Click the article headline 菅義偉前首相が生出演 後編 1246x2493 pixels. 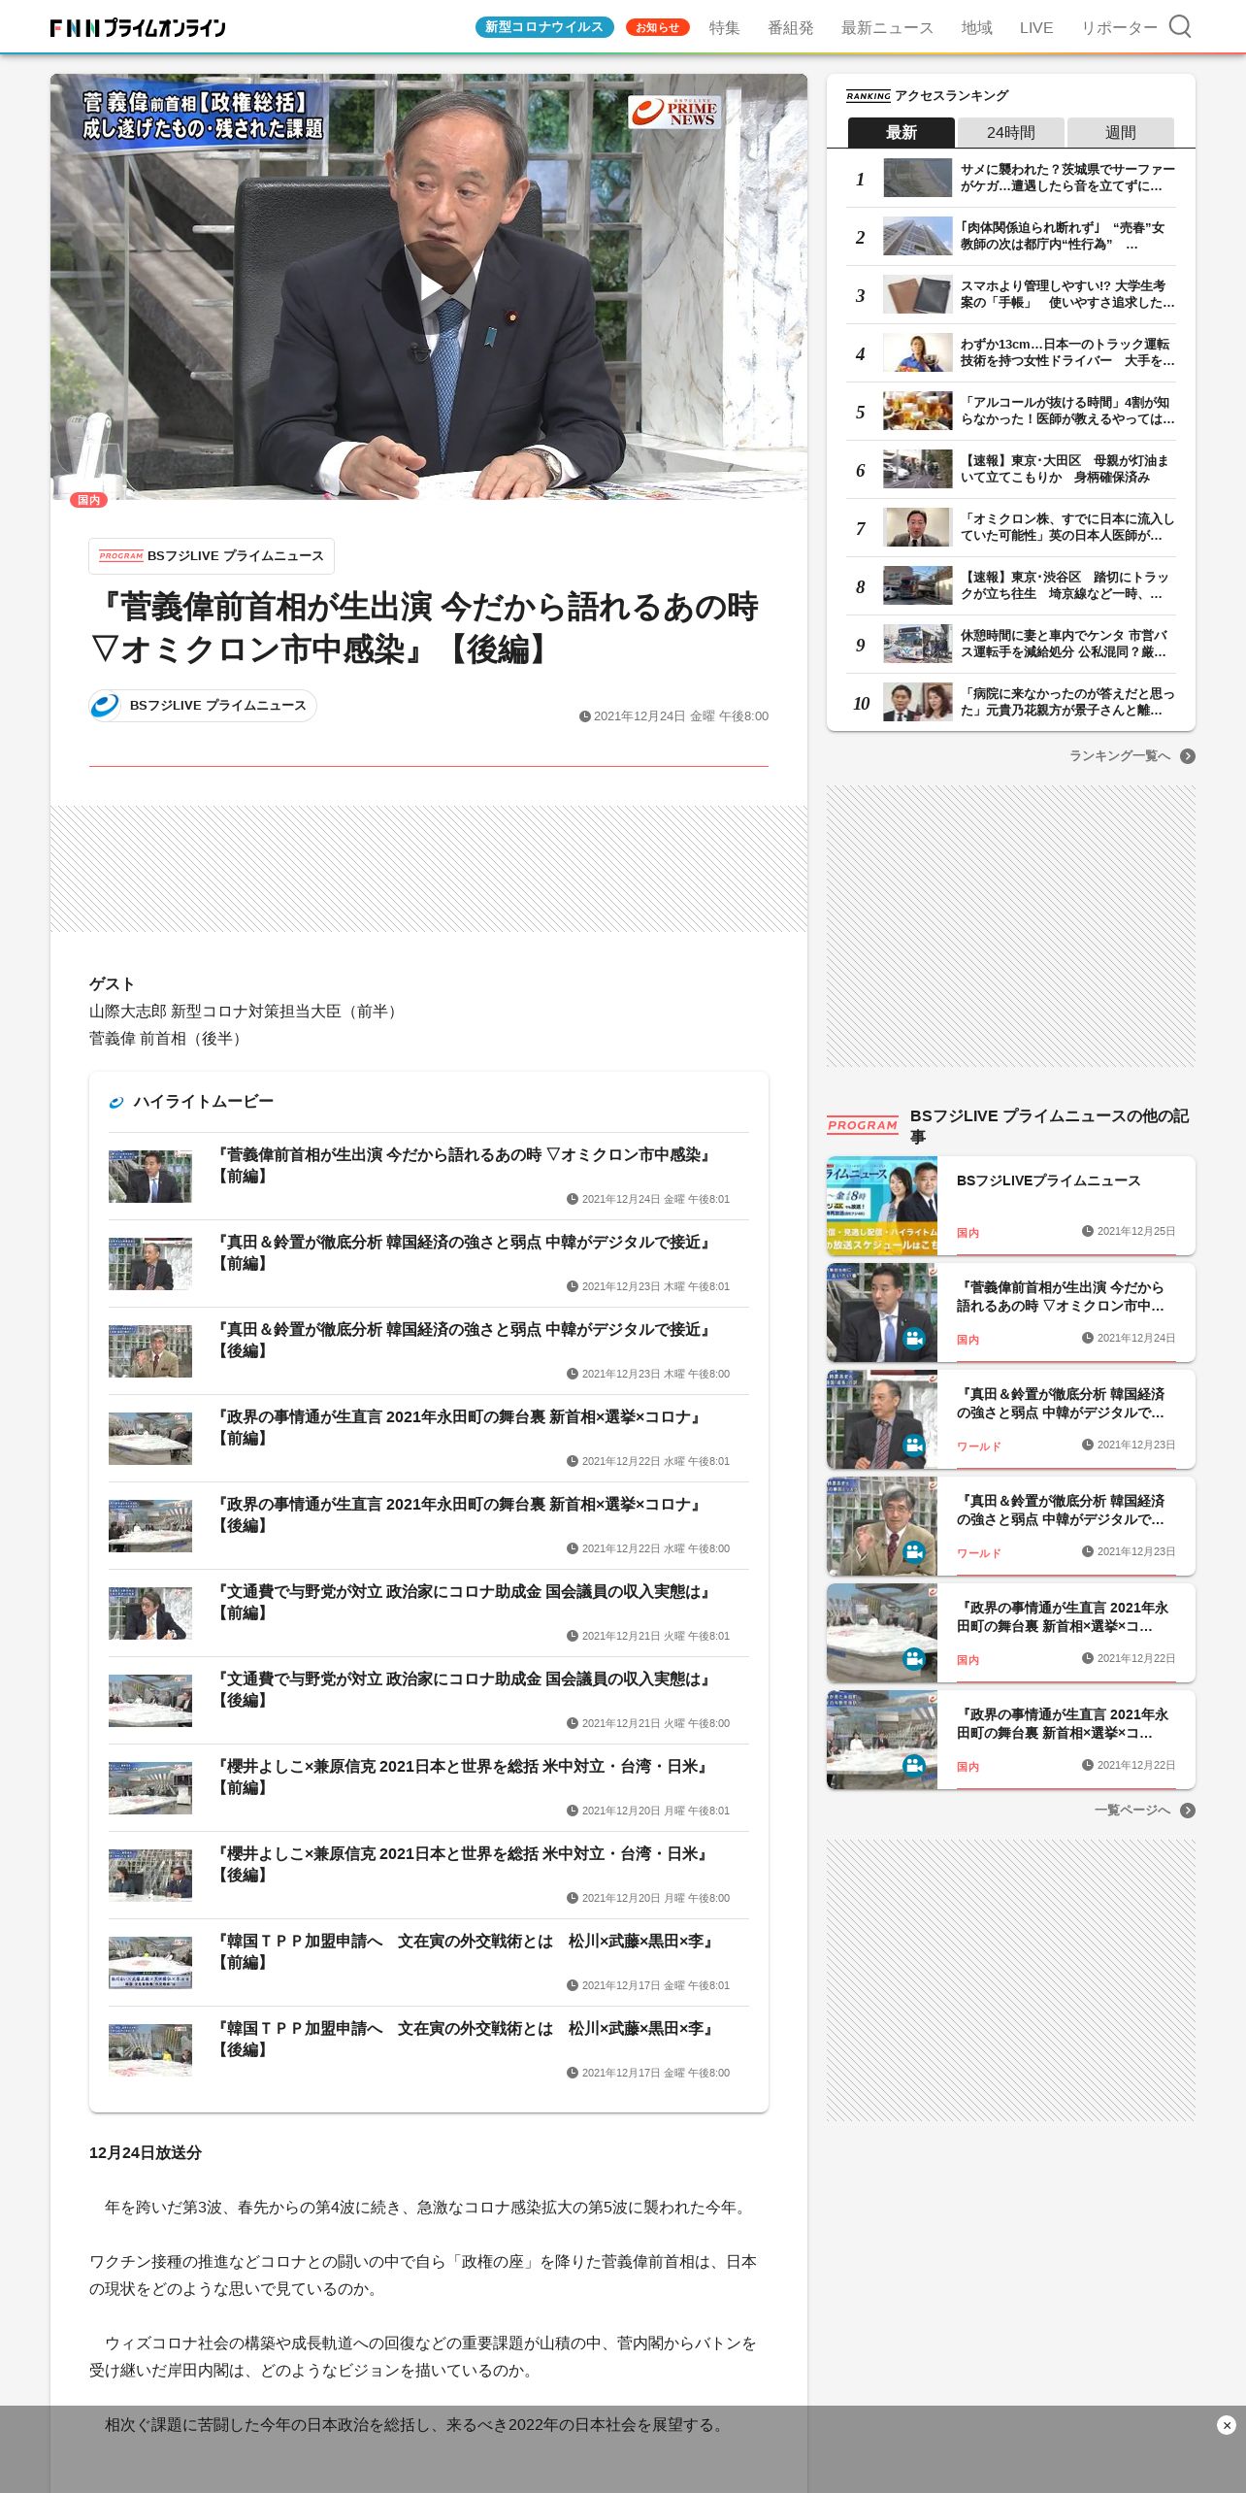click(x=426, y=628)
